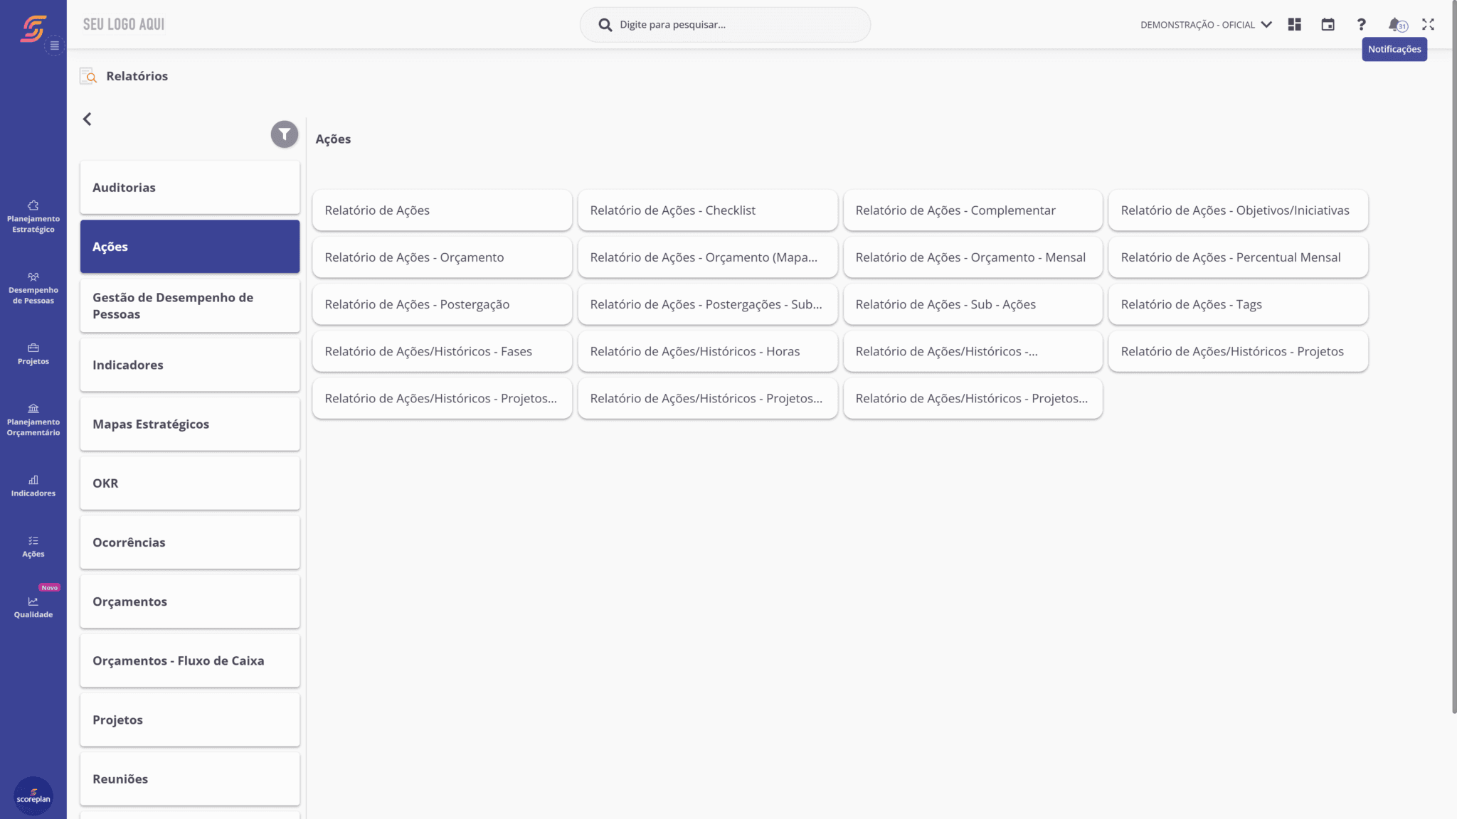This screenshot has height=819, width=1457.
Task: Open Relatório de Ações - Checklist
Action: 707,210
